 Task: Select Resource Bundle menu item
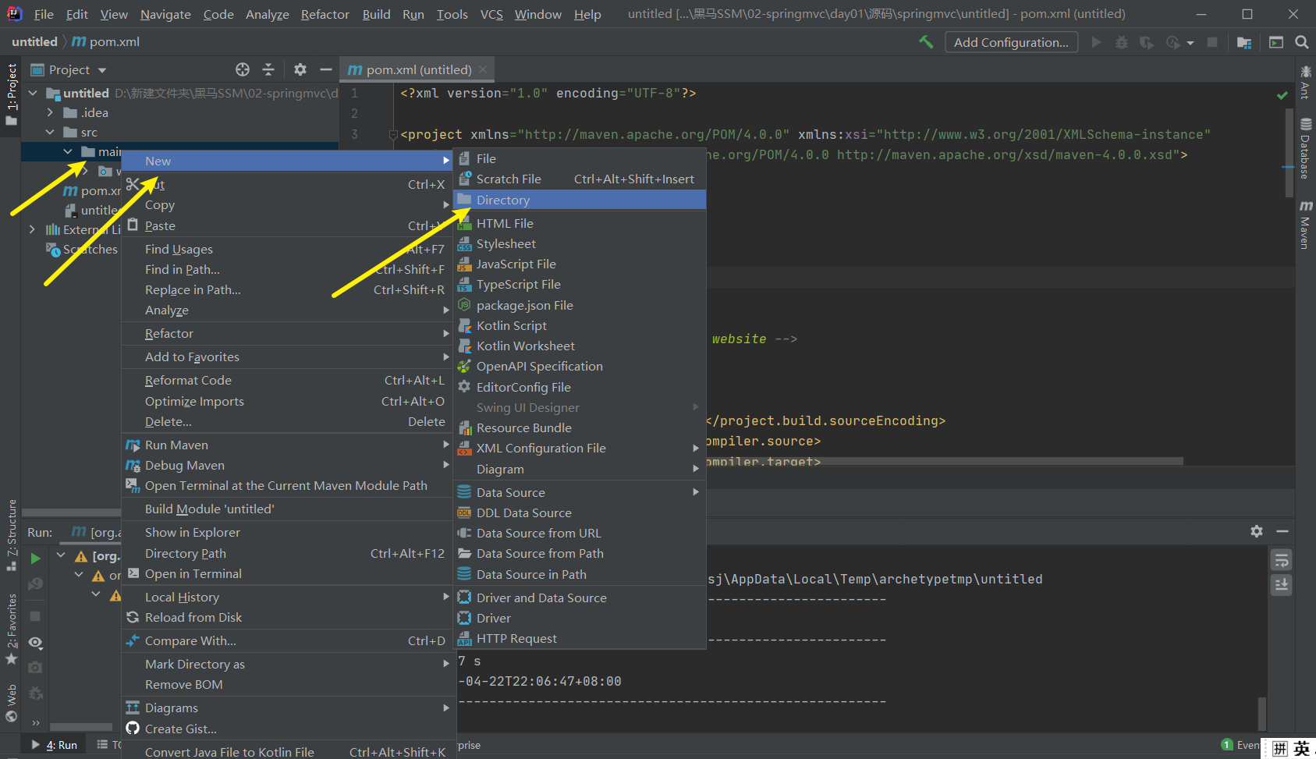580,427
